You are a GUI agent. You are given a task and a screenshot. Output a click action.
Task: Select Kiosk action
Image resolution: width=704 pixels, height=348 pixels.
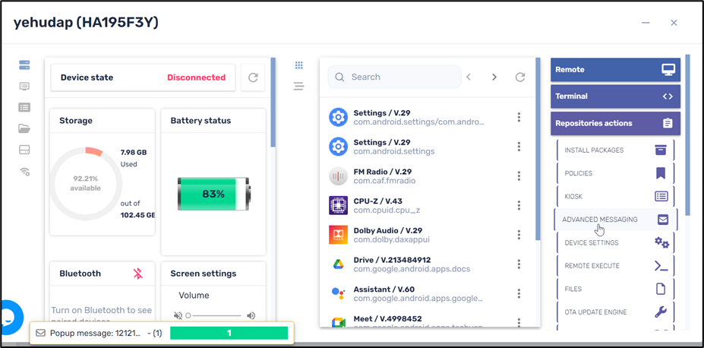(x=616, y=196)
